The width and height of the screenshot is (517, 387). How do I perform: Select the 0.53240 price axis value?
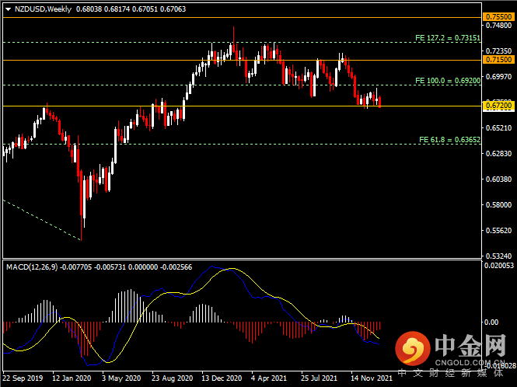pyautogui.click(x=499, y=256)
